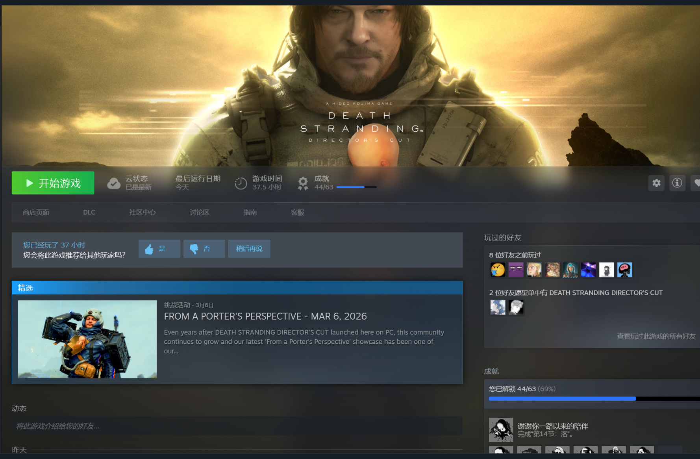Click the green 开始游戏 play button

click(53, 183)
